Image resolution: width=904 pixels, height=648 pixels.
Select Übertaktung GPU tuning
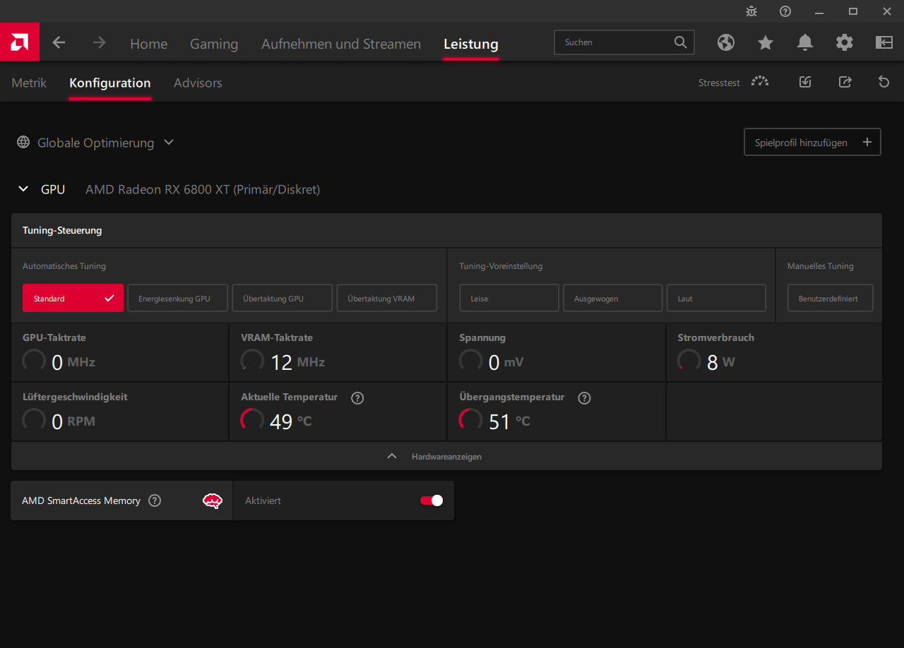point(282,298)
